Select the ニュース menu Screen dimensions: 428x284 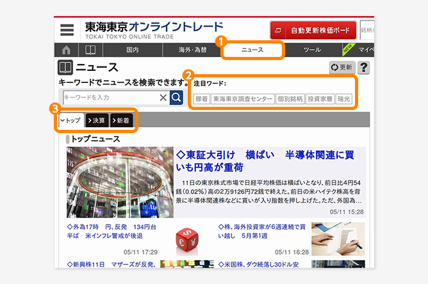click(x=252, y=50)
